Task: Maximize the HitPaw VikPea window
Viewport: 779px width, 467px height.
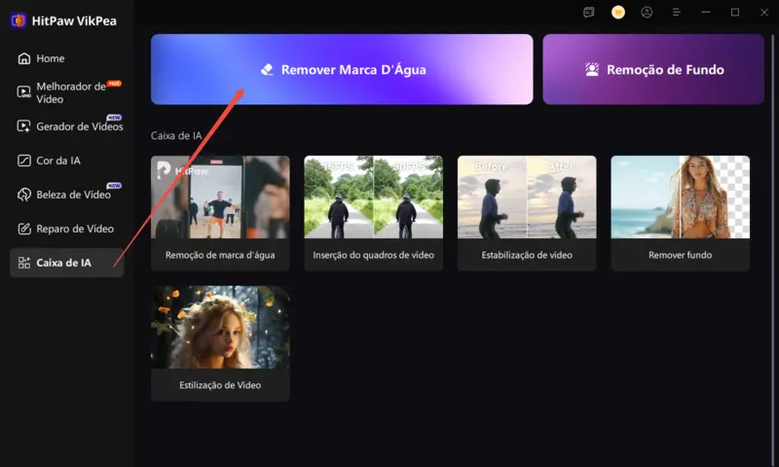Action: tap(735, 13)
